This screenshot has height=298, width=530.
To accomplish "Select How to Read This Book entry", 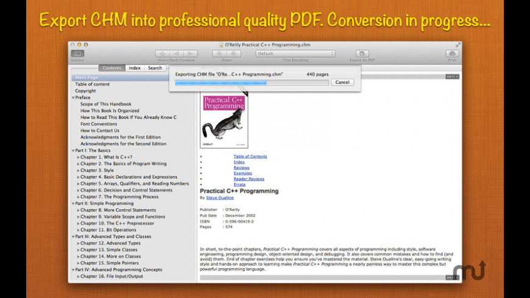I will pyautogui.click(x=129, y=117).
